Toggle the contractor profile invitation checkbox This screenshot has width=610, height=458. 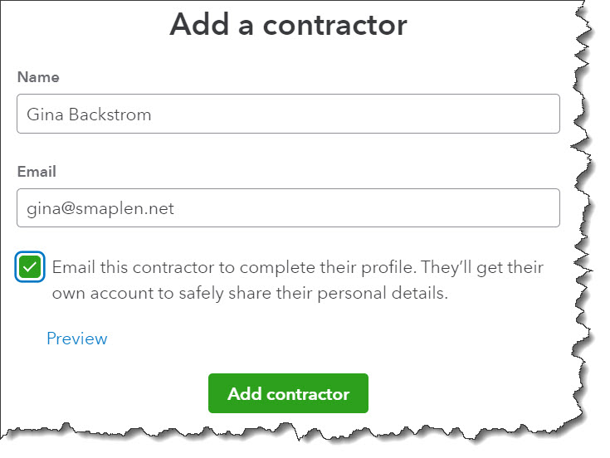pyautogui.click(x=30, y=268)
